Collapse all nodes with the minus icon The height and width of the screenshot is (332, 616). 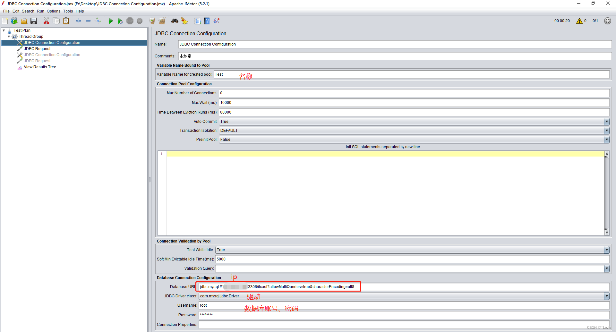click(88, 21)
